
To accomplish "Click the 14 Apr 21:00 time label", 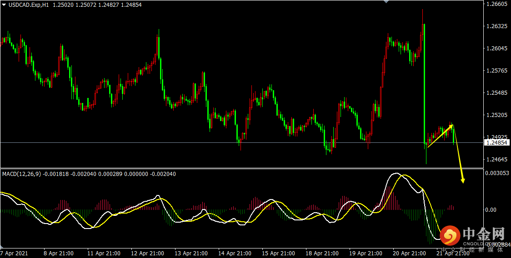I will pos(234,253).
